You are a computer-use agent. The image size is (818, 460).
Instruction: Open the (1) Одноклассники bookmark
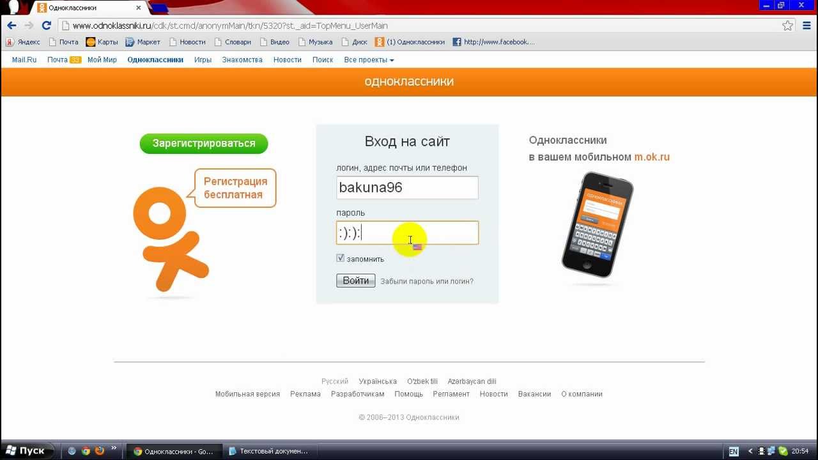pyautogui.click(x=410, y=42)
